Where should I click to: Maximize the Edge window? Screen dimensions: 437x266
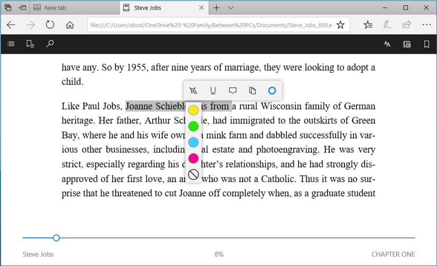tap(406, 8)
